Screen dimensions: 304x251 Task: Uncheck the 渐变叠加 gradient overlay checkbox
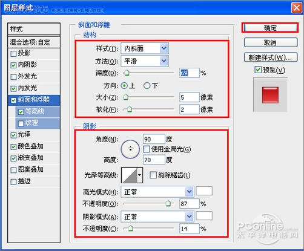tap(13, 158)
